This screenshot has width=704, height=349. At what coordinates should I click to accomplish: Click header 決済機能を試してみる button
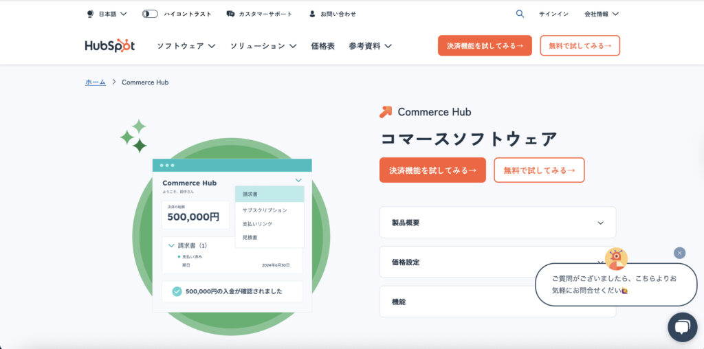coord(485,46)
